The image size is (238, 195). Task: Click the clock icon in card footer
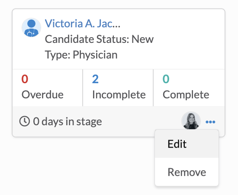pyautogui.click(x=24, y=121)
